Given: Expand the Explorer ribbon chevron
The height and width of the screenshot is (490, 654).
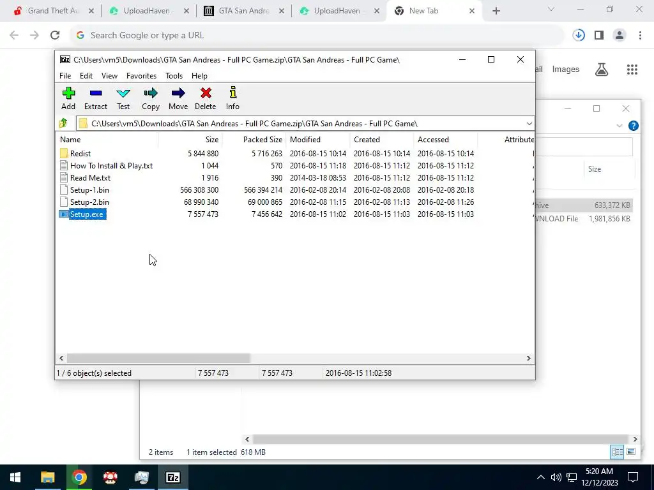Looking at the screenshot, I should tap(620, 126).
